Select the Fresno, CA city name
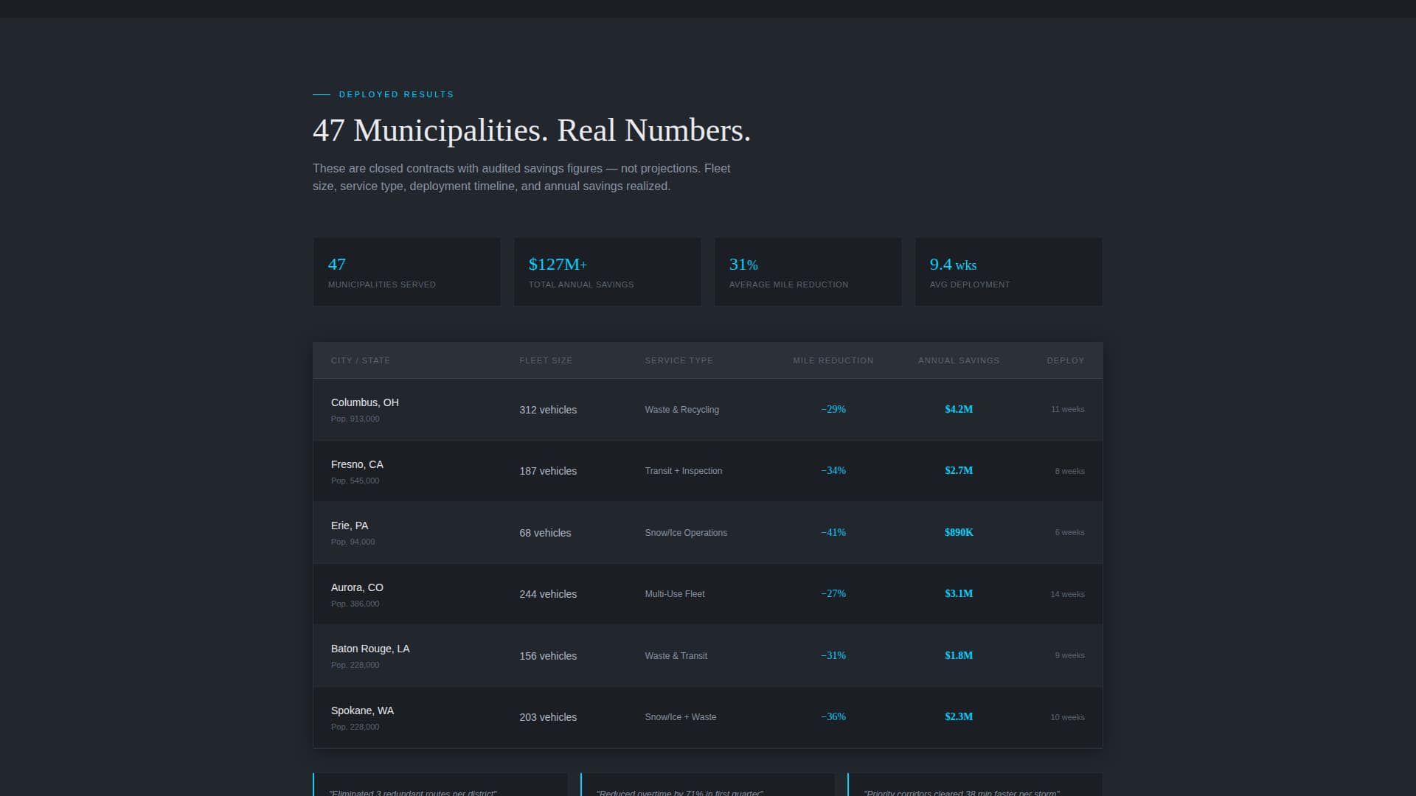The height and width of the screenshot is (796, 1416). click(357, 464)
